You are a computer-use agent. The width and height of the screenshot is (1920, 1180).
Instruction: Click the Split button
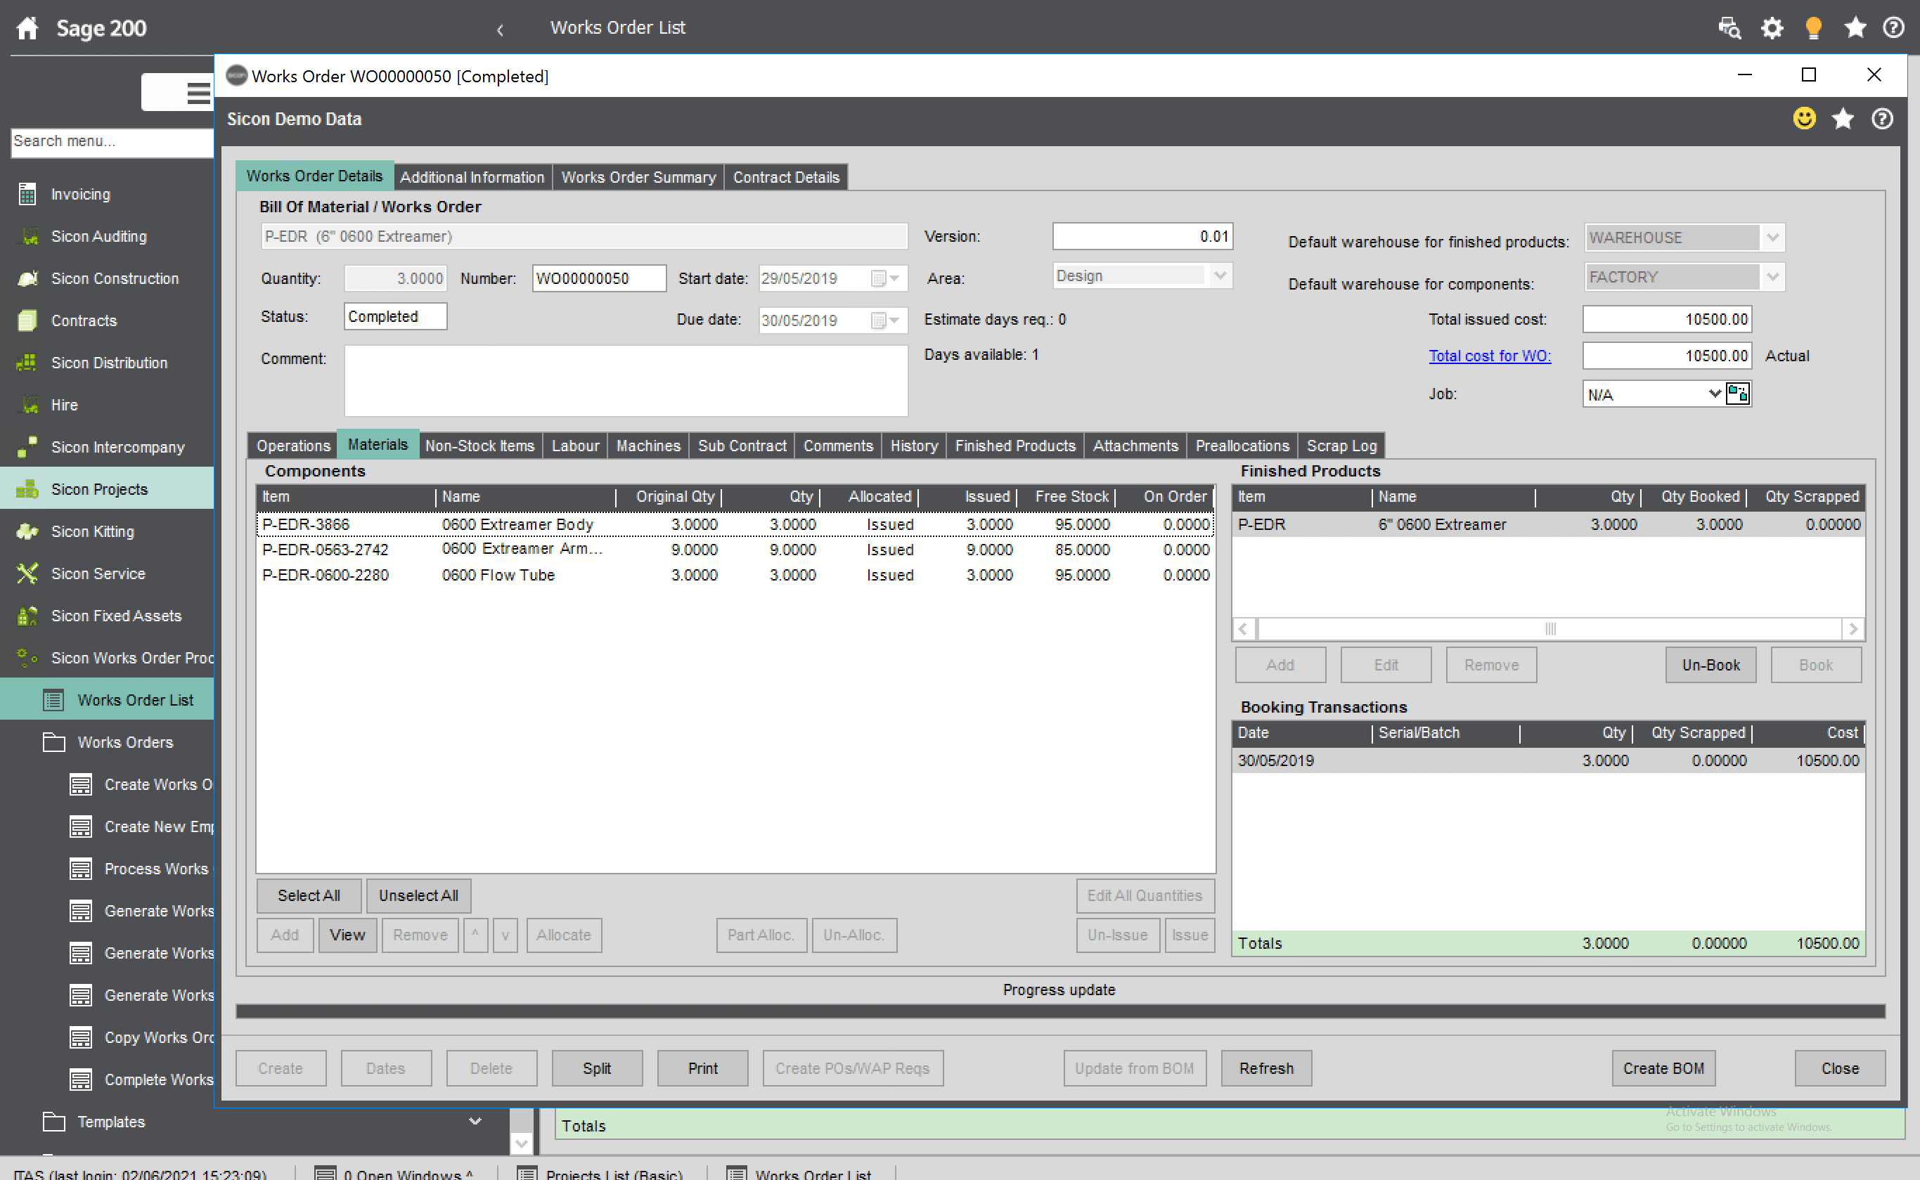pyautogui.click(x=597, y=1068)
